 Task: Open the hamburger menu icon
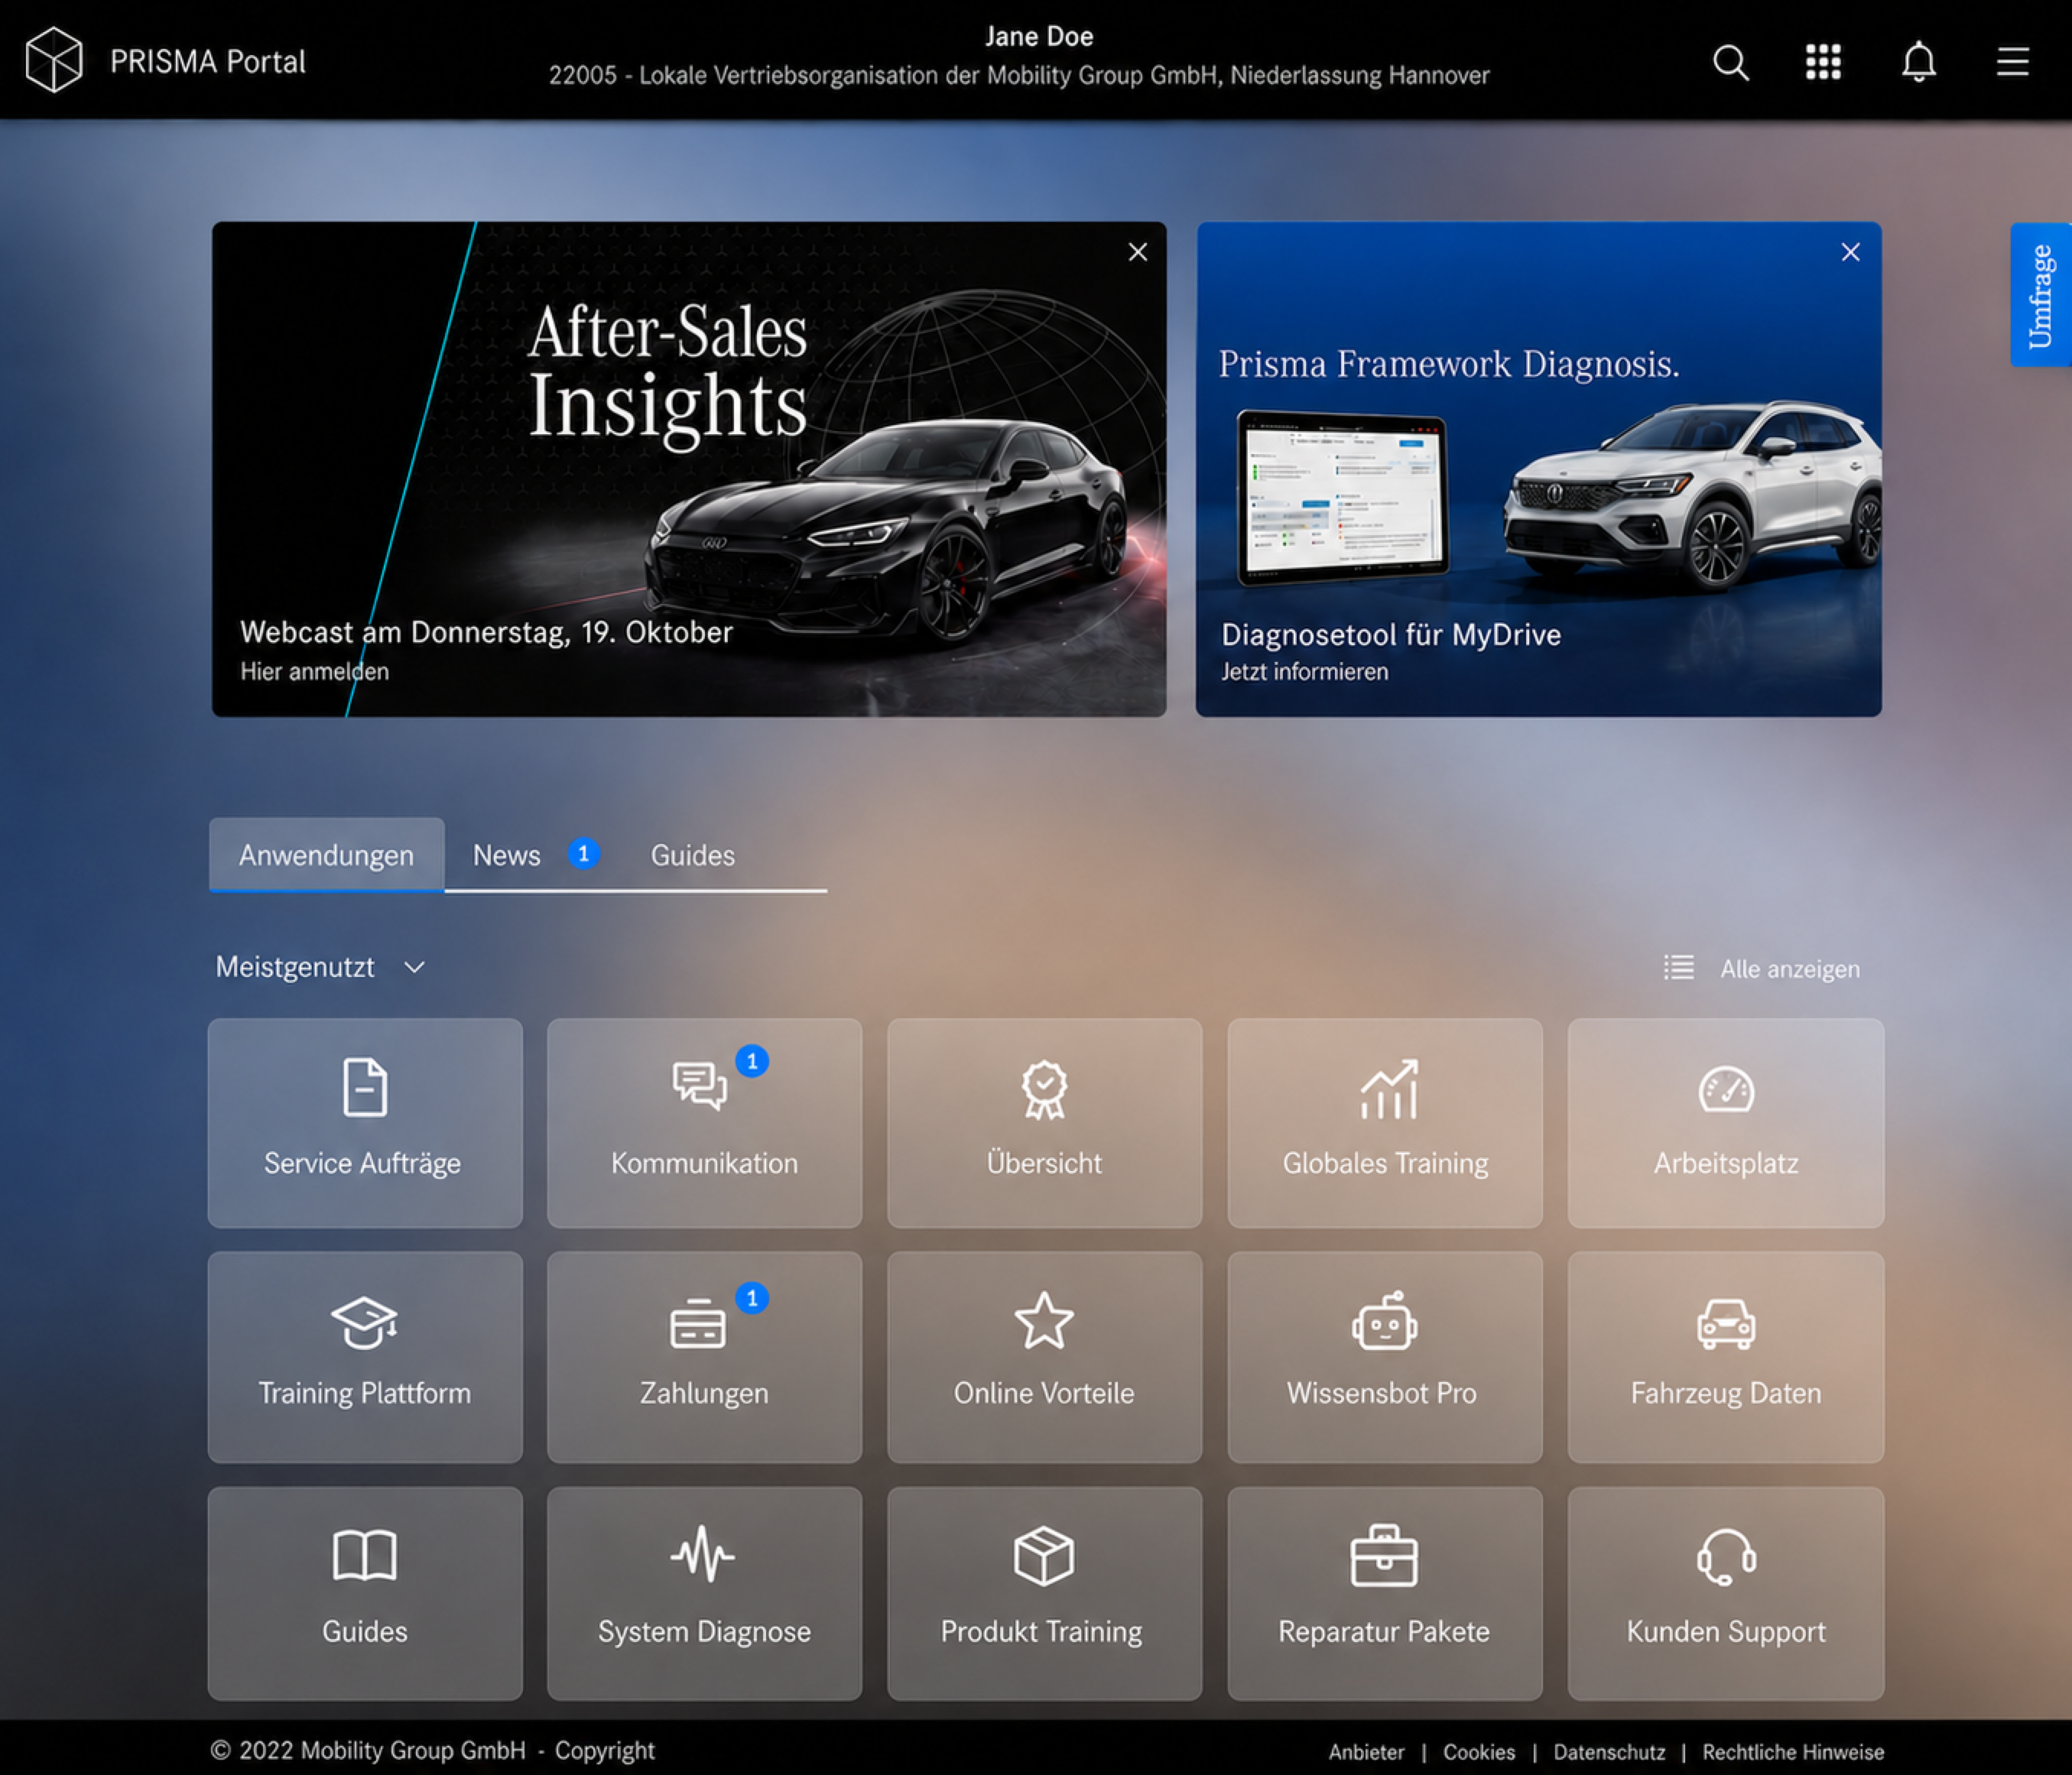[x=2013, y=62]
